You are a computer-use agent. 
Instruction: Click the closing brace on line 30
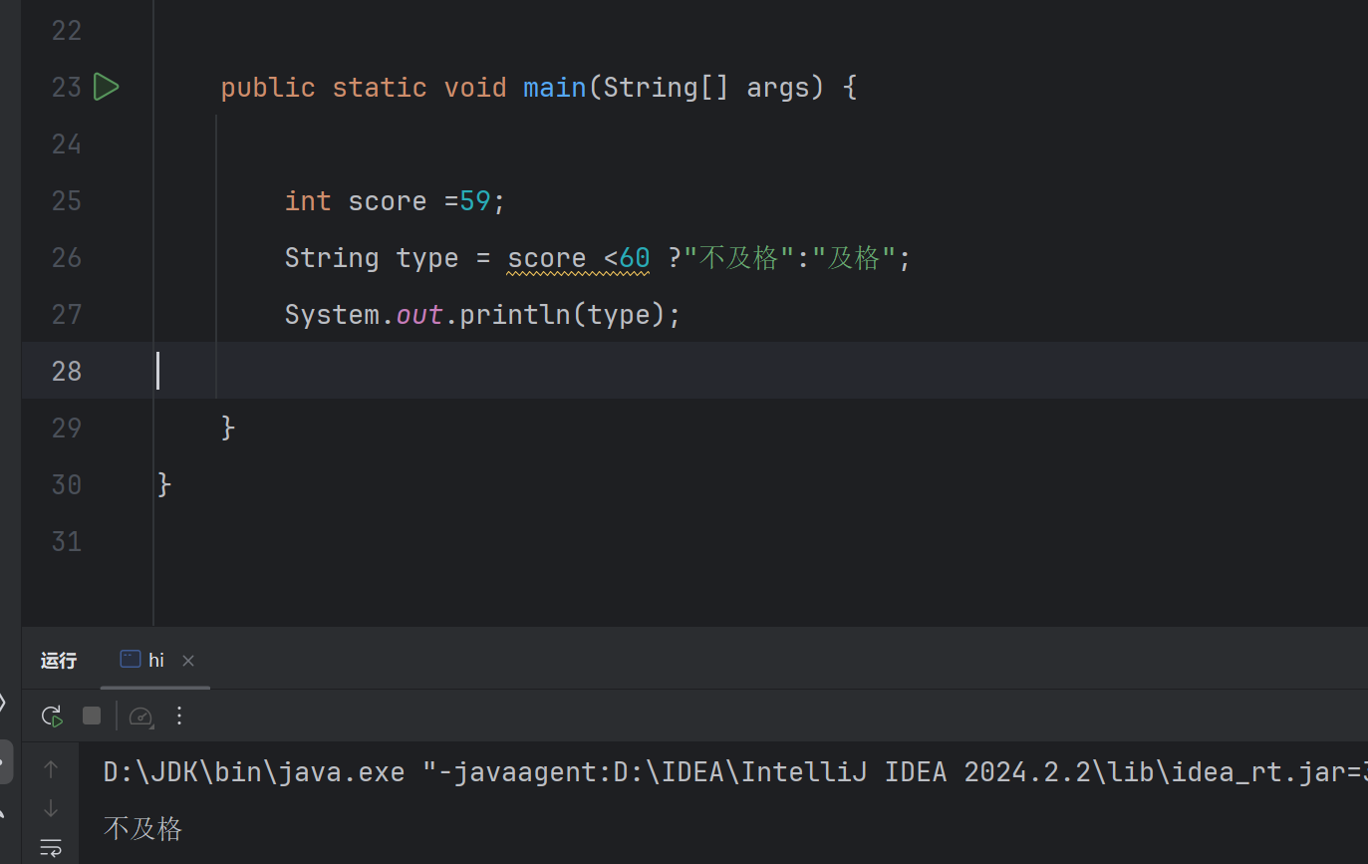tap(164, 485)
